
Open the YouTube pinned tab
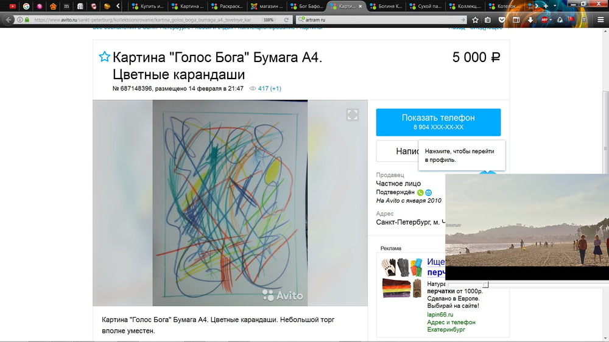(12, 6)
